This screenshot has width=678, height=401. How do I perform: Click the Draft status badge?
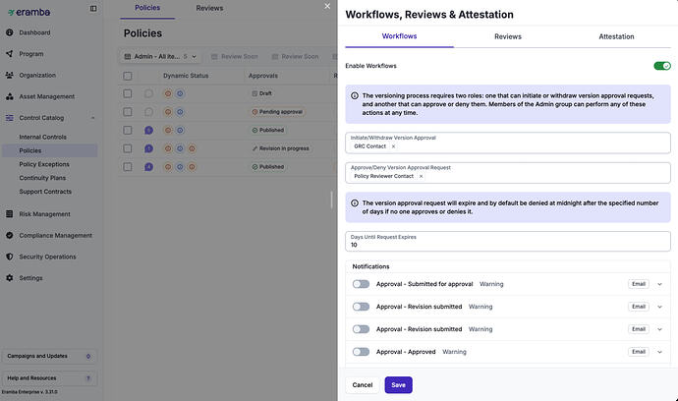click(x=262, y=93)
